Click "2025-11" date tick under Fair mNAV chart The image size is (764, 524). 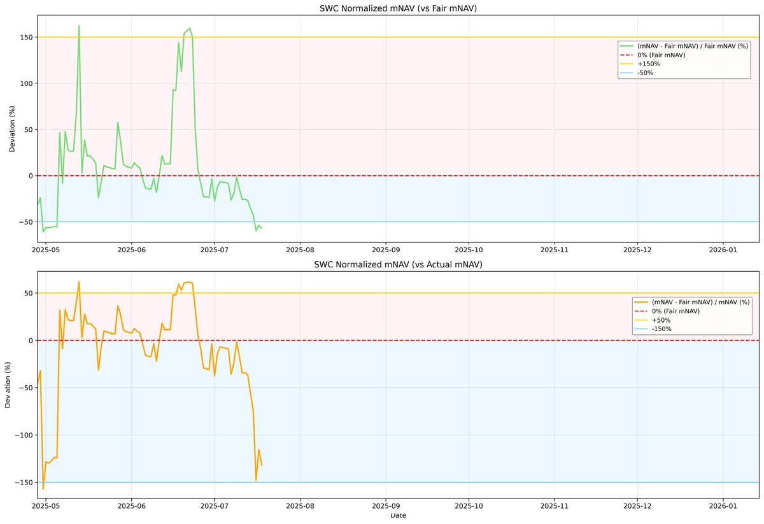[555, 251]
